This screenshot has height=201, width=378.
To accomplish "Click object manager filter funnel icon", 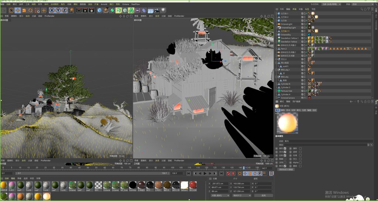I will (369, 9).
